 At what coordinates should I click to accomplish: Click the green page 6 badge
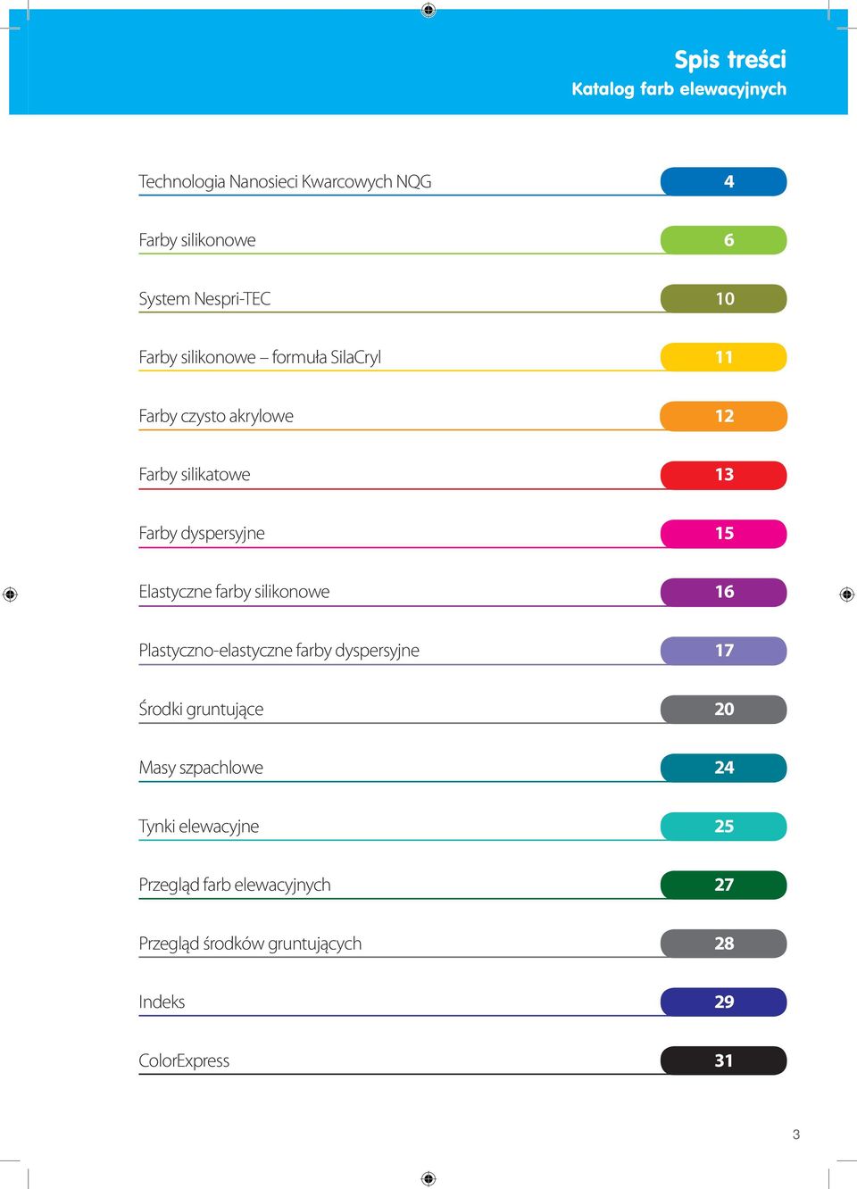(724, 240)
